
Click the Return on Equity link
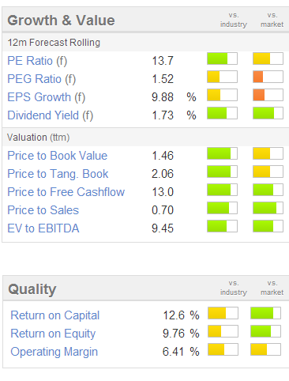pyautogui.click(x=53, y=334)
